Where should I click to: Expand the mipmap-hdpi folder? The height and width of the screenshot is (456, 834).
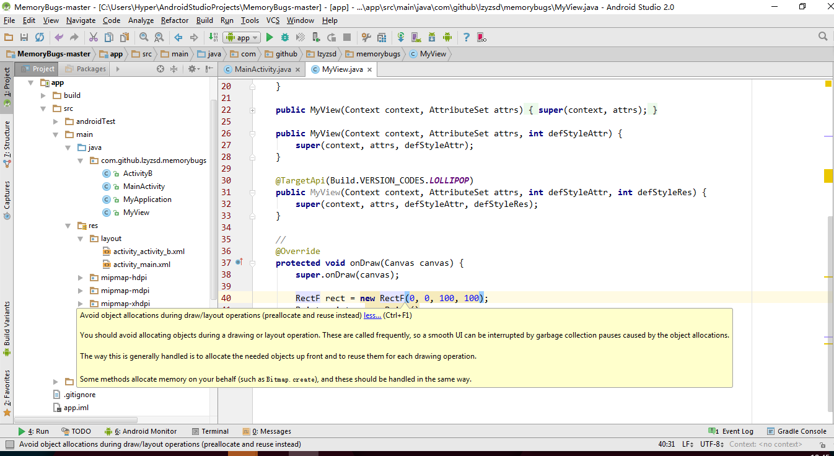pyautogui.click(x=80, y=278)
